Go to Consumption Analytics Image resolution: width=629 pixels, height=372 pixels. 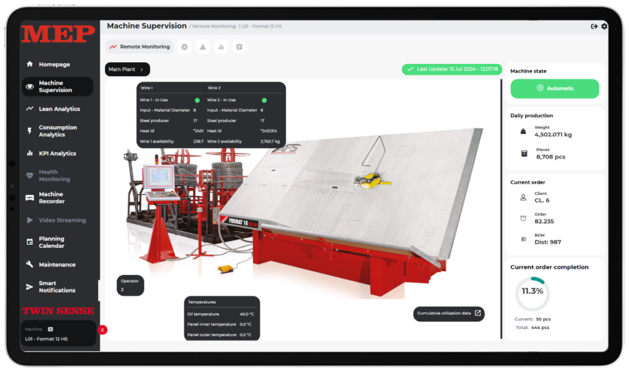tap(57, 131)
